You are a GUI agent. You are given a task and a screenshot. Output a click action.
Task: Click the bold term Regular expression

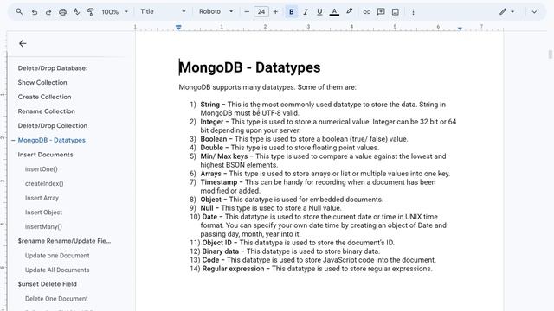click(x=233, y=269)
